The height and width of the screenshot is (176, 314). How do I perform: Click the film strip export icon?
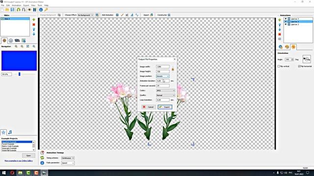[35, 10]
